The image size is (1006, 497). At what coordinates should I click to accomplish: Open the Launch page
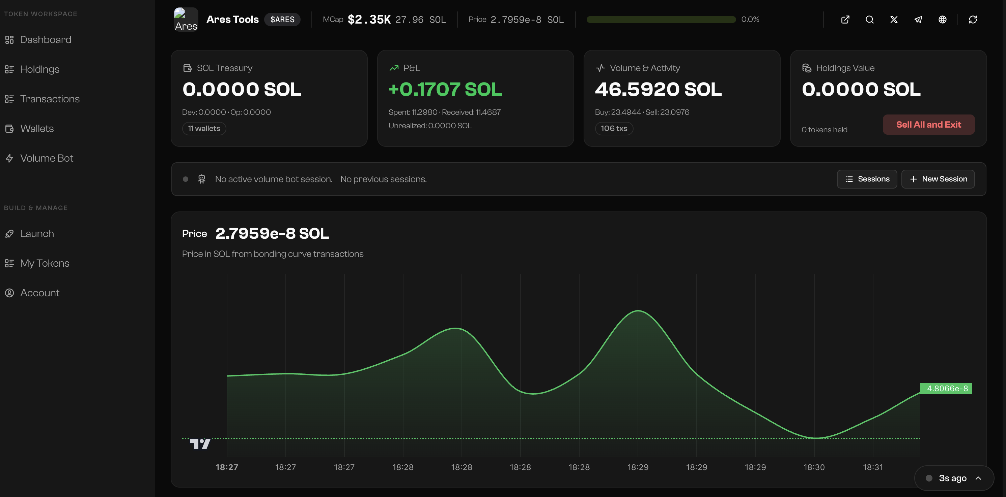coord(37,234)
